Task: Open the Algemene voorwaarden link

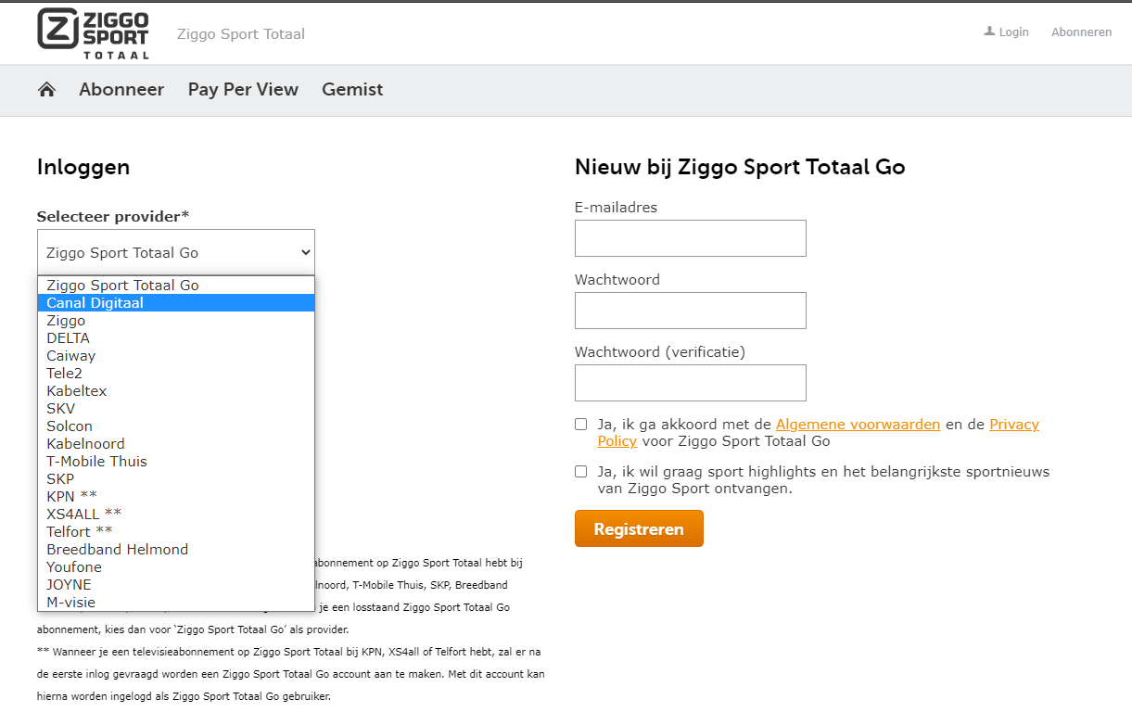Action: click(859, 425)
